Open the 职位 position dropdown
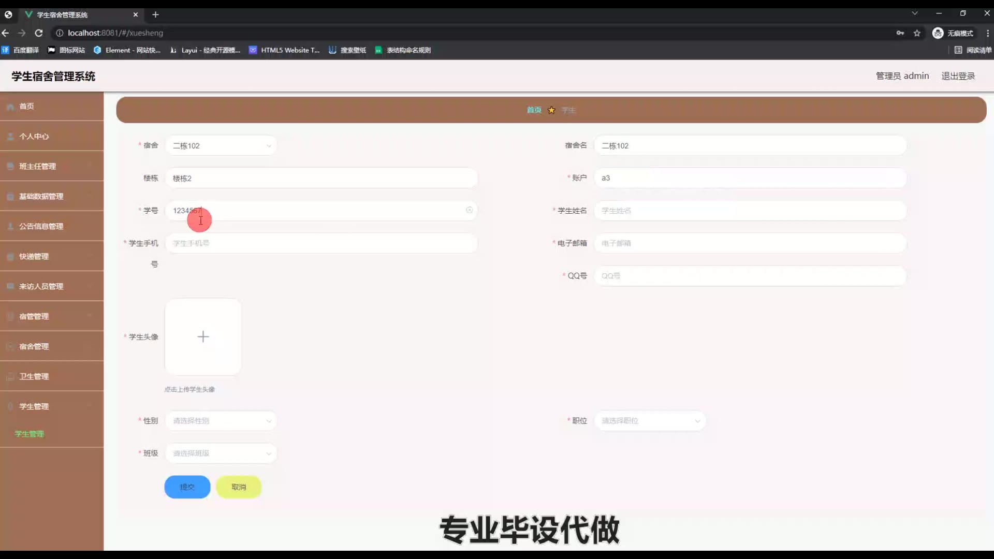 pyautogui.click(x=650, y=421)
